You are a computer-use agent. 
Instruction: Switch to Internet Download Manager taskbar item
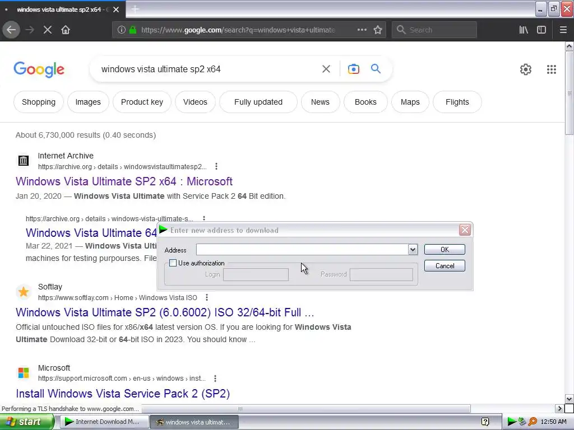[x=104, y=422]
